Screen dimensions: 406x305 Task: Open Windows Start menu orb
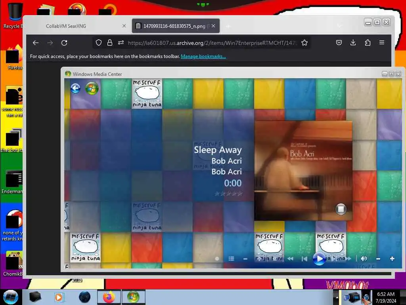tap(11, 297)
